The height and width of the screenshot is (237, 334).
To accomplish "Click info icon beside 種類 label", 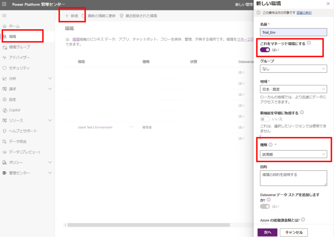I will (271, 145).
